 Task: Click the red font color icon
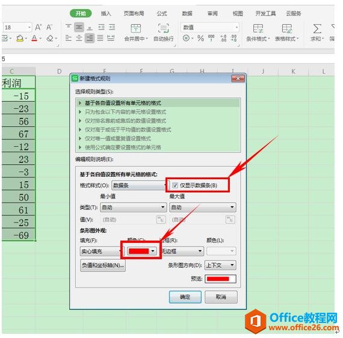[x=34, y=38]
